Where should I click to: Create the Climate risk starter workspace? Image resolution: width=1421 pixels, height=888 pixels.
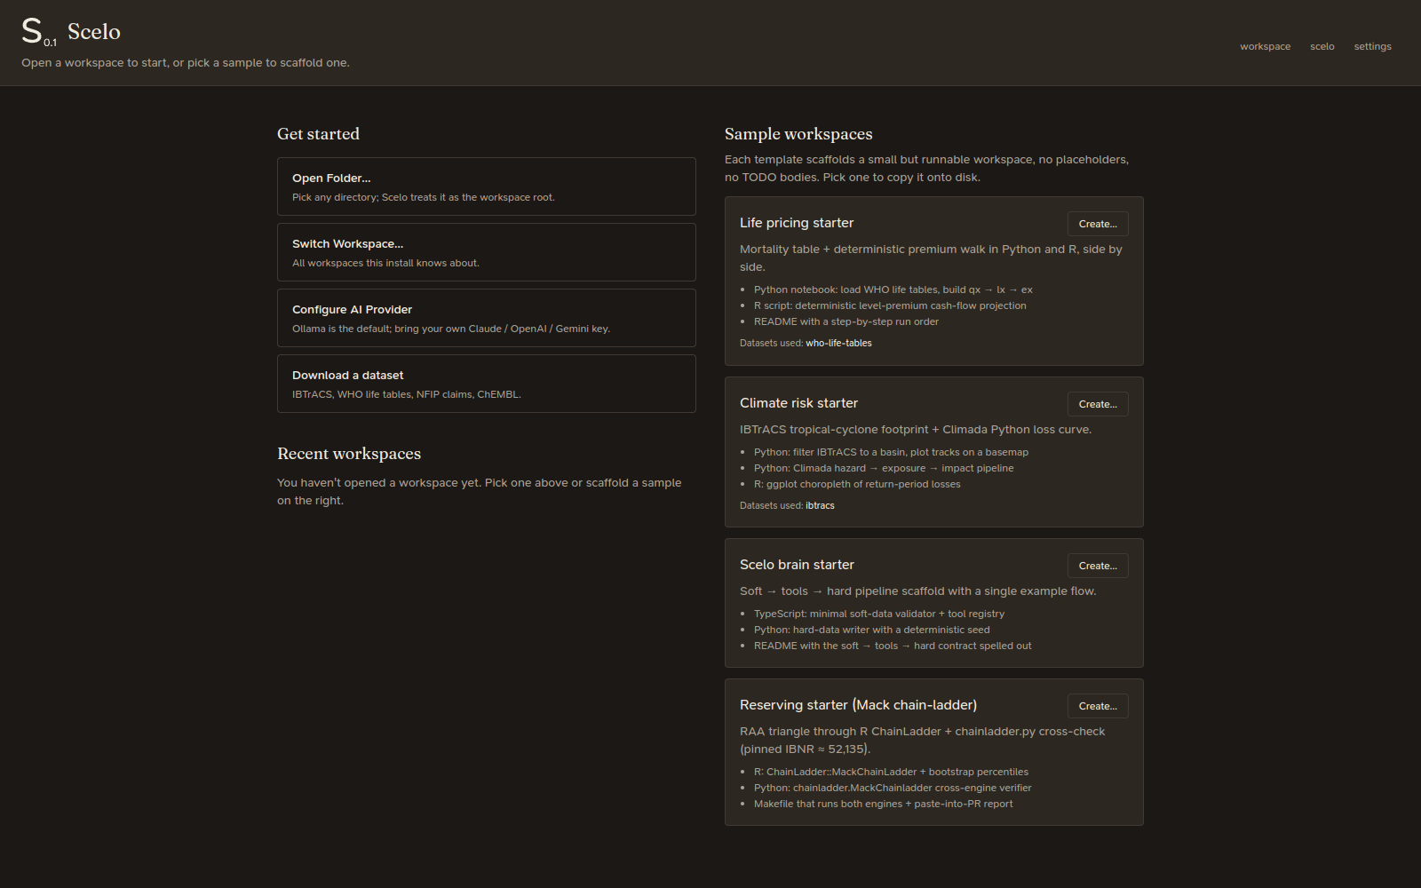pyautogui.click(x=1098, y=404)
